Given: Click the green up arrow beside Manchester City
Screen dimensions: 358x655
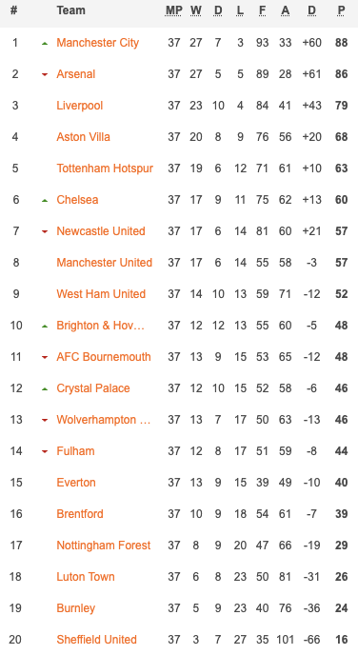Looking at the screenshot, I should tap(45, 43).
